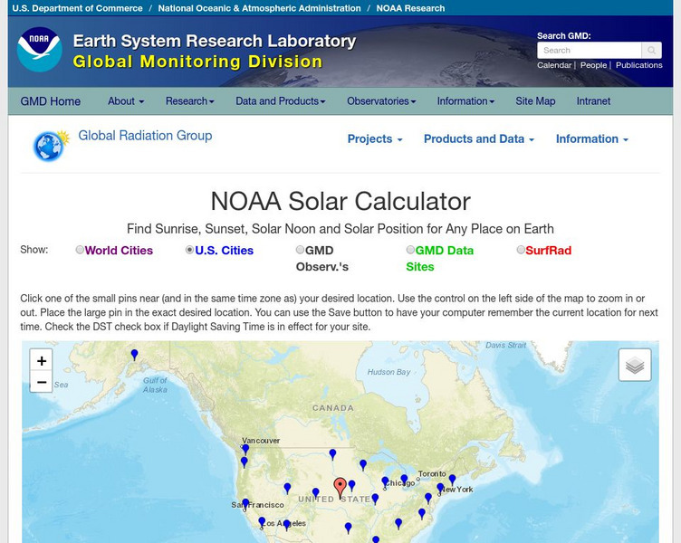This screenshot has height=543, width=681.
Task: Expand the gray-bar Information dropdown
Action: coord(465,101)
